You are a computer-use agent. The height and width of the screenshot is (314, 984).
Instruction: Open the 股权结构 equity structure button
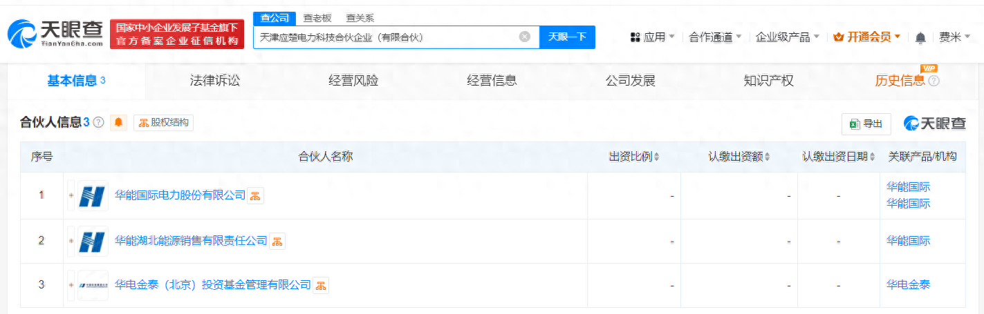[163, 123]
